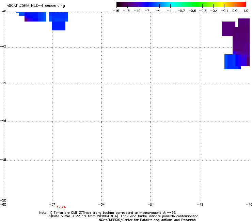252x222 pixels.
Task: Click the '-13' color scale label
Action: (126, 11)
